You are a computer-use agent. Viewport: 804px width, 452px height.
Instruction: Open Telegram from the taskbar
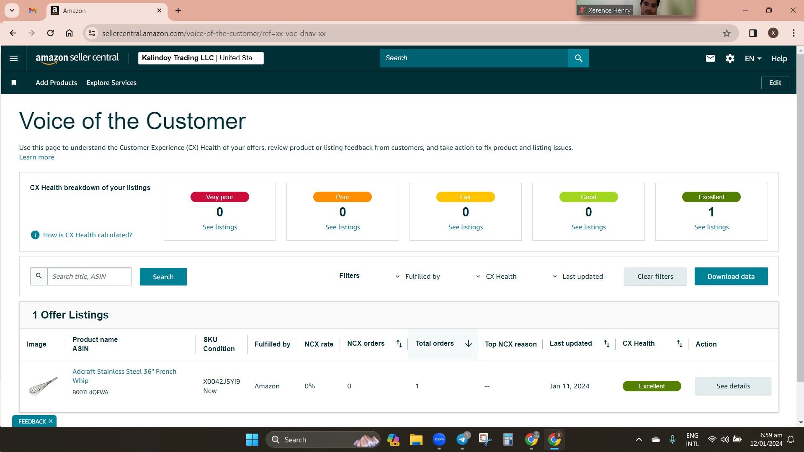pyautogui.click(x=462, y=439)
